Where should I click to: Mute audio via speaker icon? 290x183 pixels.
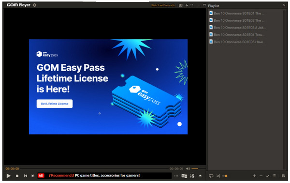point(188,168)
